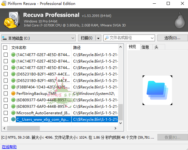Image resolution: width=188 pixels, height=150 pixels.
Task: Click the status bar scan summary text
Action: (x=78, y=137)
